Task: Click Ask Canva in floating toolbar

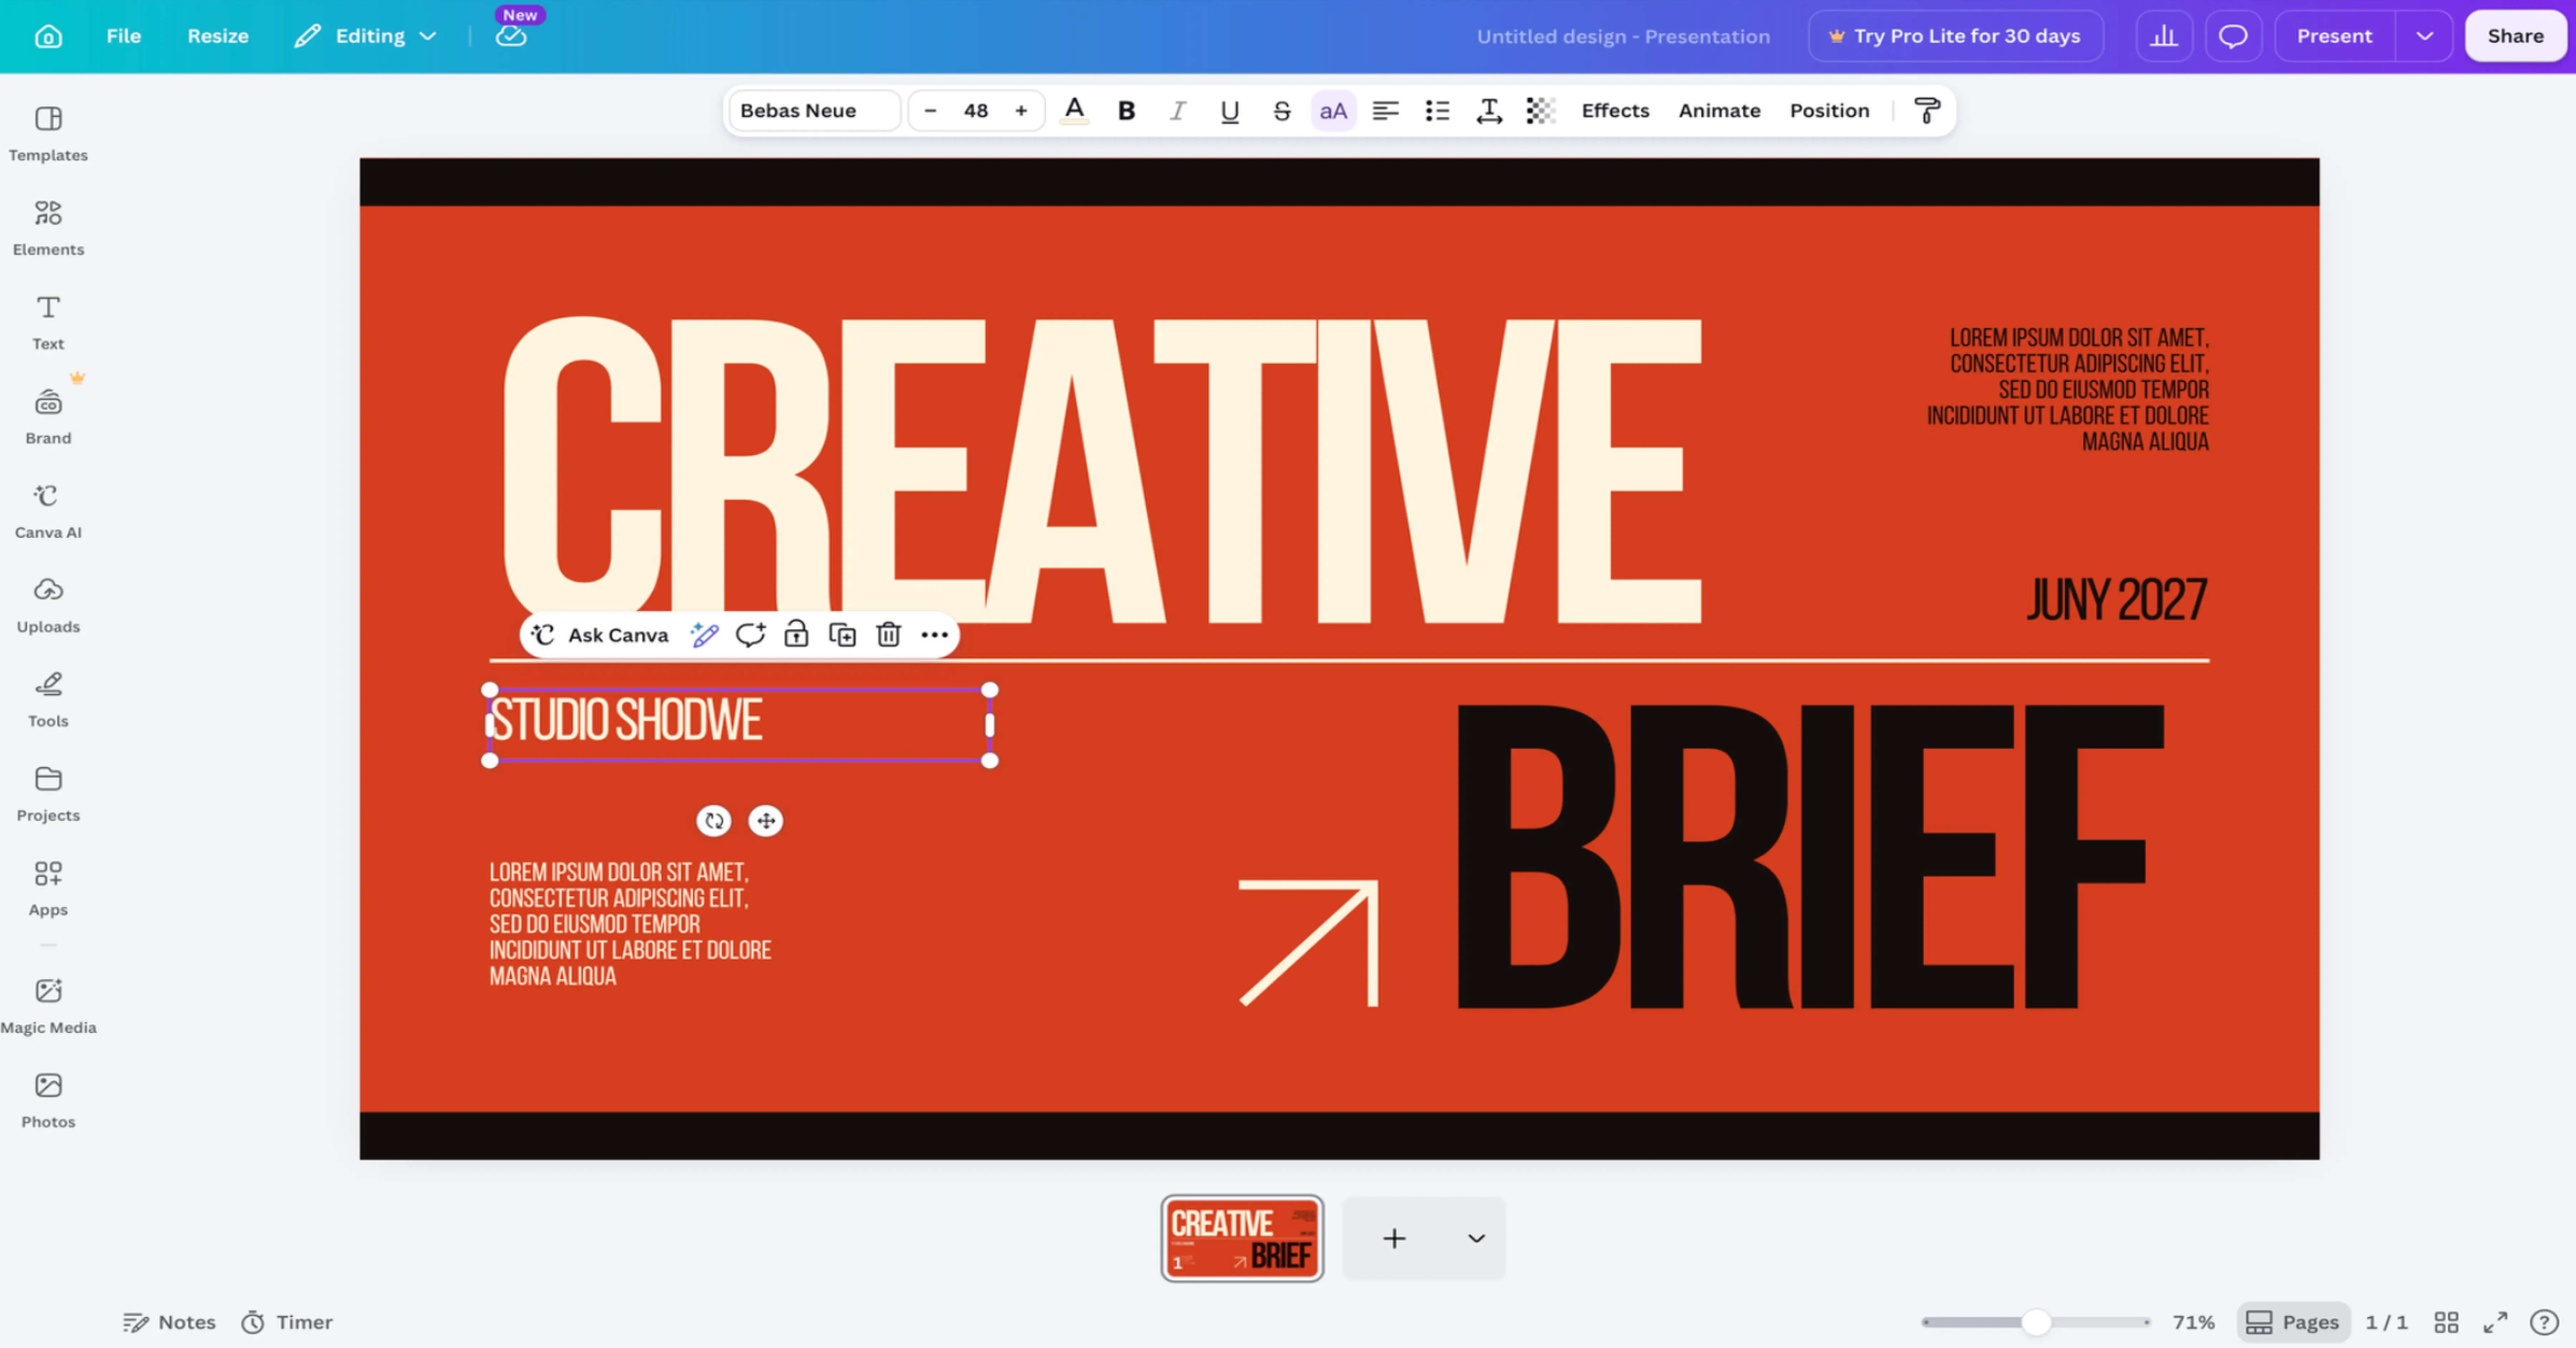Action: pyautogui.click(x=600, y=635)
